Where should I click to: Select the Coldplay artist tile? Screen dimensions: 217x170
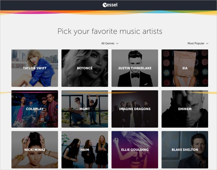35,109
